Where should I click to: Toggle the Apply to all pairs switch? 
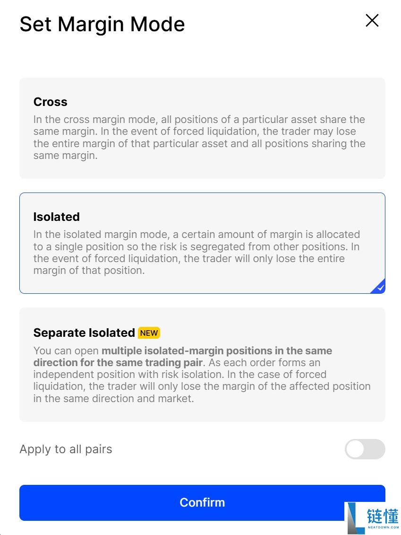365,449
